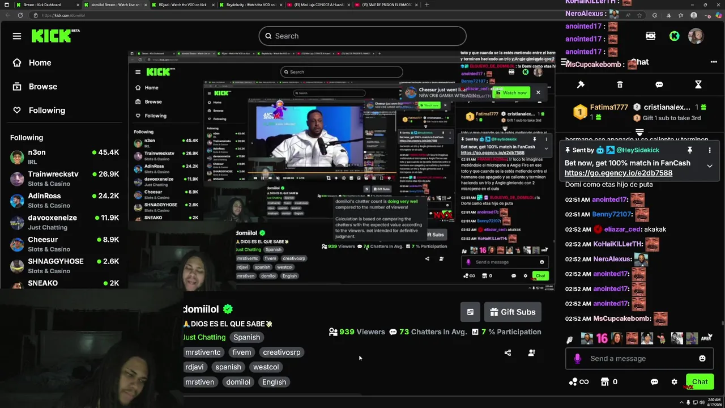Click the Send a message field
This screenshot has width=725, height=408.
point(639,358)
